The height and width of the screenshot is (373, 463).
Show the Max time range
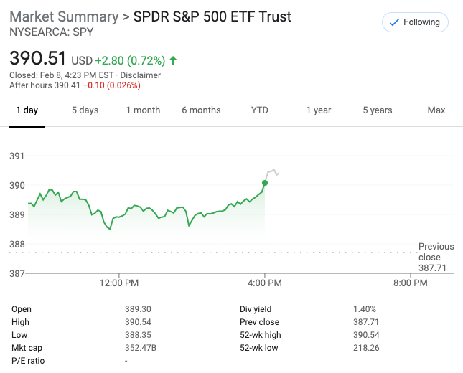436,110
